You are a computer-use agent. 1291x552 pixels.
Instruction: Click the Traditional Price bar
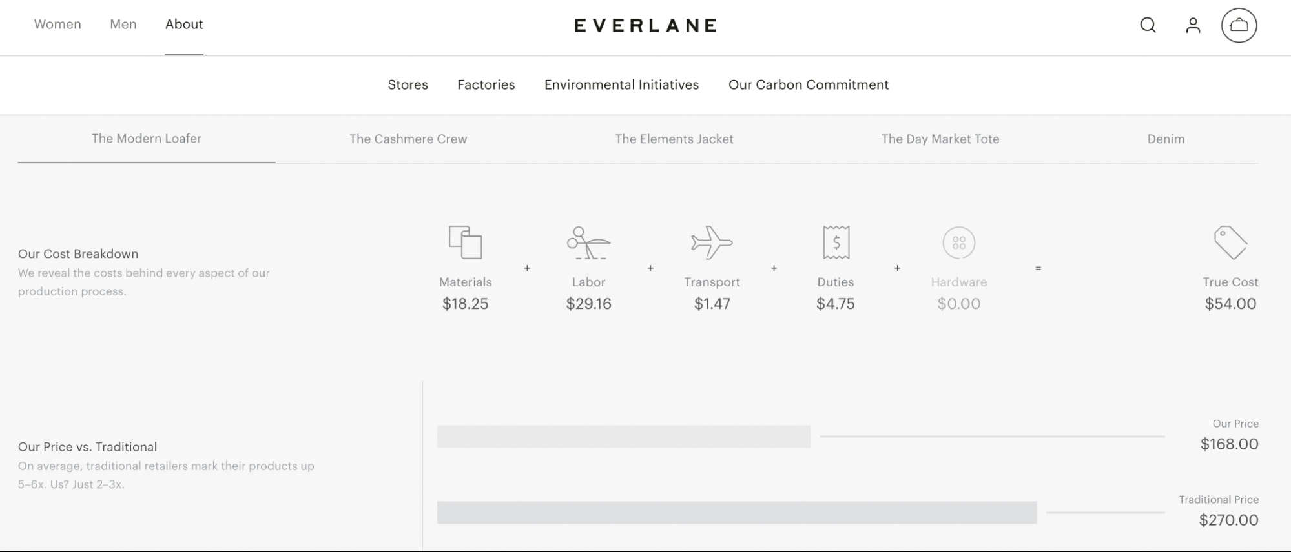coord(737,513)
